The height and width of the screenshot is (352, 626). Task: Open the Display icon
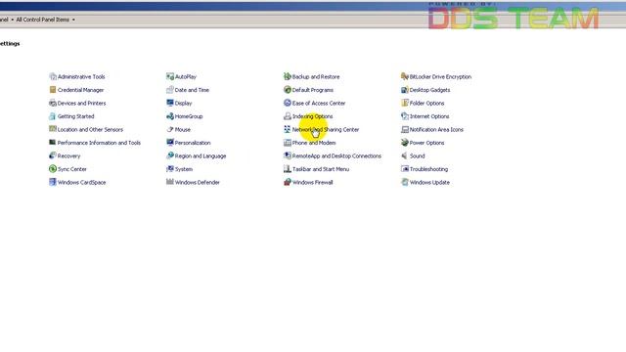click(x=170, y=103)
